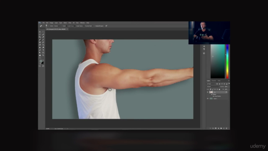Select the Lasso tool
The height and width of the screenshot is (151, 268).
click(40, 34)
